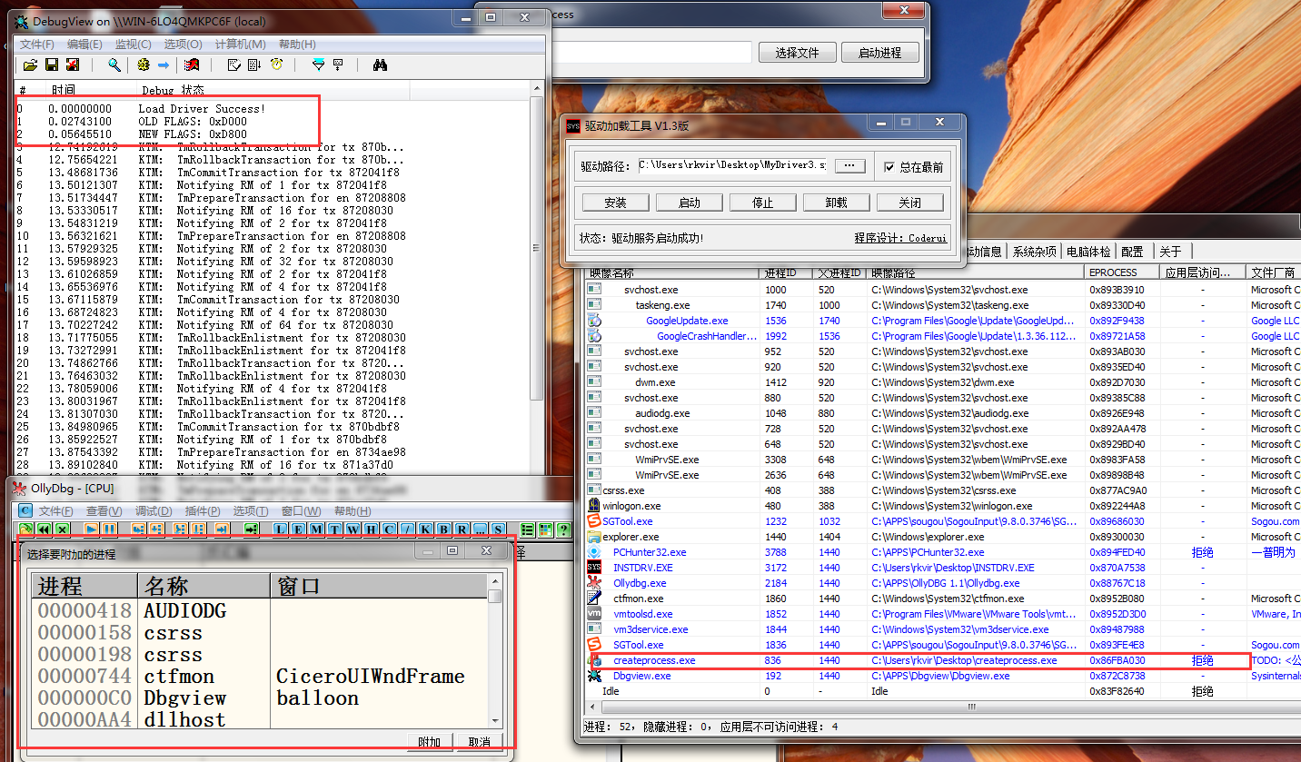Click the L log window button in OllyDbg
Viewport: 1301px width, 762px height.
pos(279,529)
